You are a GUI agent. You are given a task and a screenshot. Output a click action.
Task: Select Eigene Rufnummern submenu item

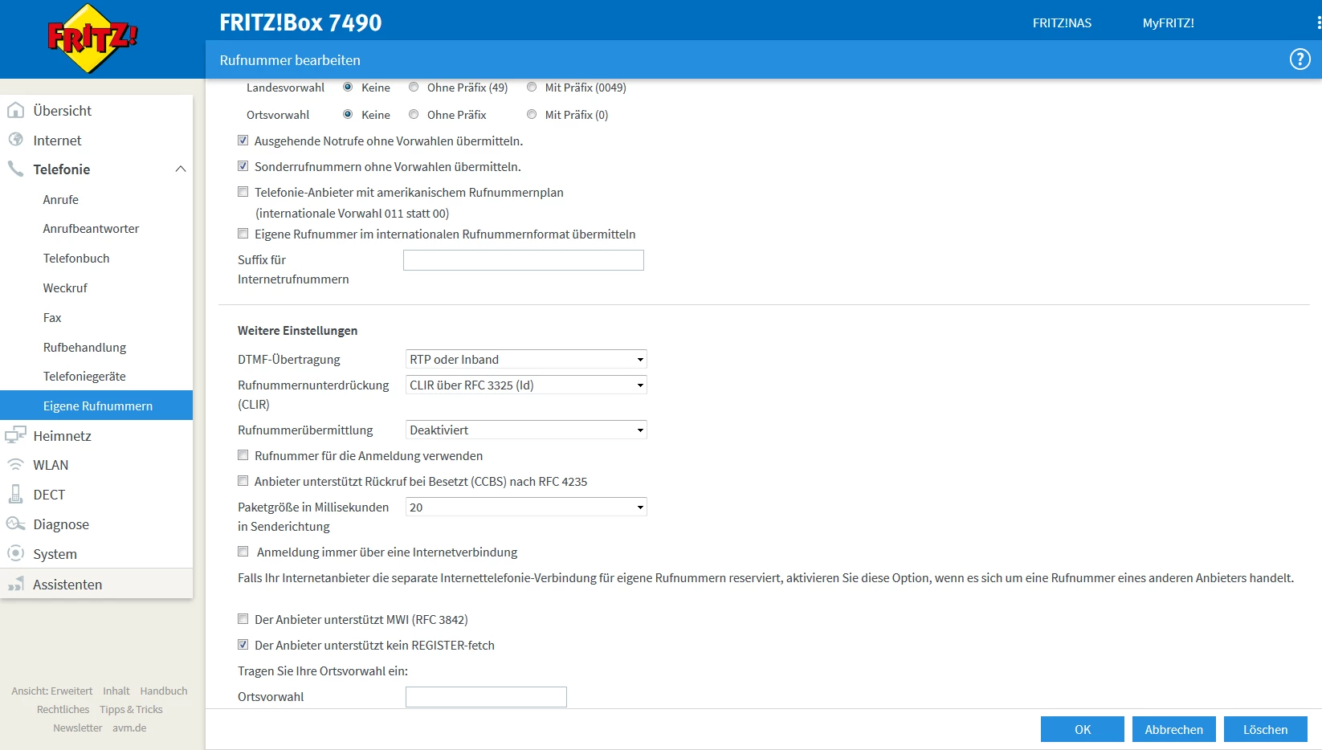[96, 406]
